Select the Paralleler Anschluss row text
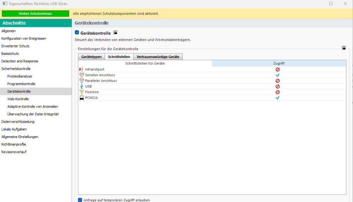The height and width of the screenshot is (202, 353). pyautogui.click(x=101, y=81)
